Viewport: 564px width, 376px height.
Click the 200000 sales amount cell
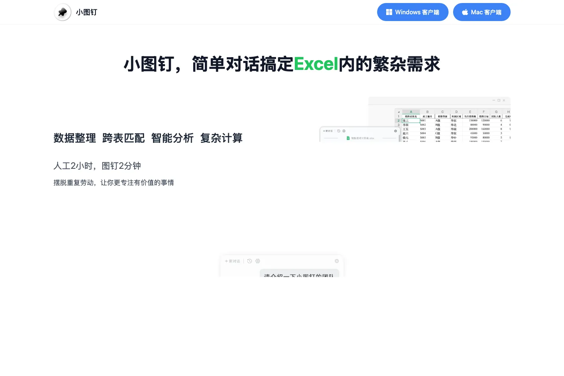(x=470, y=129)
